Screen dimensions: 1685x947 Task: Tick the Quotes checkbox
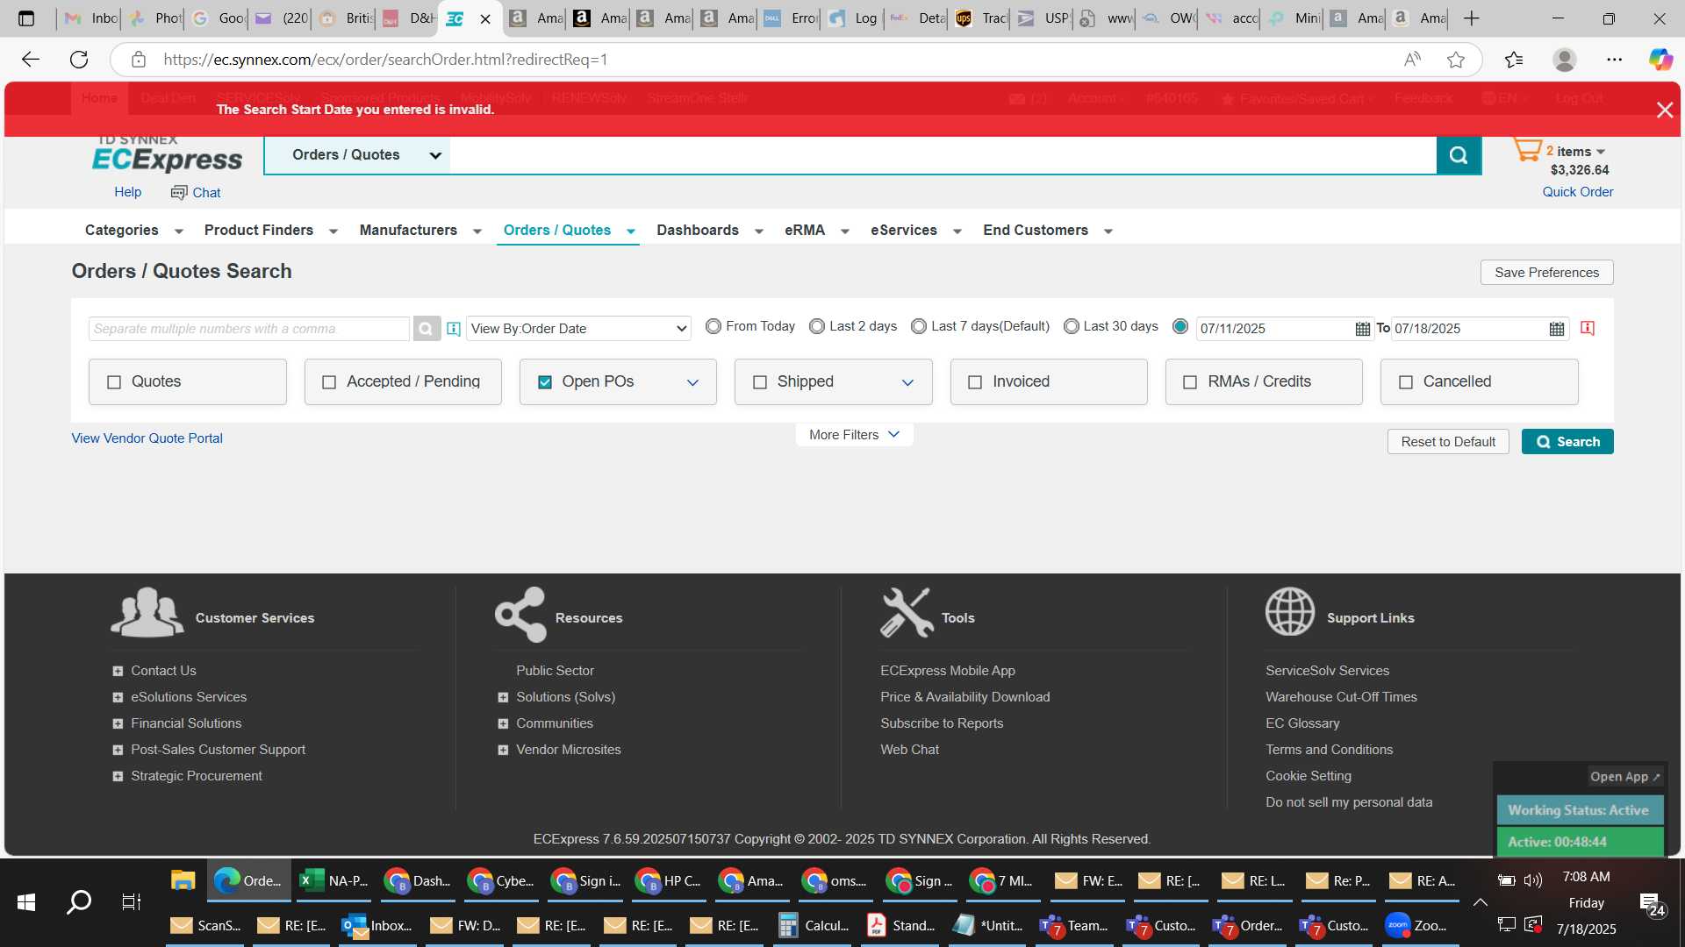(114, 382)
